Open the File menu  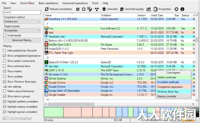click(x=4, y=3)
